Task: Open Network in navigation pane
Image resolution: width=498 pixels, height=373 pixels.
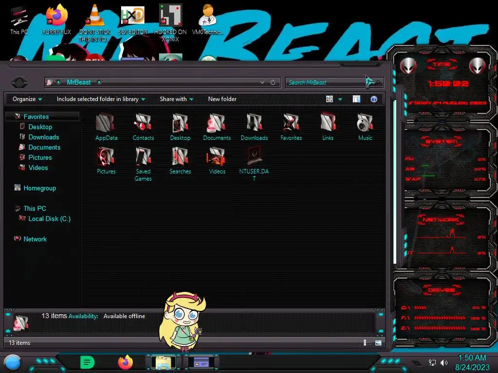Action: point(35,239)
